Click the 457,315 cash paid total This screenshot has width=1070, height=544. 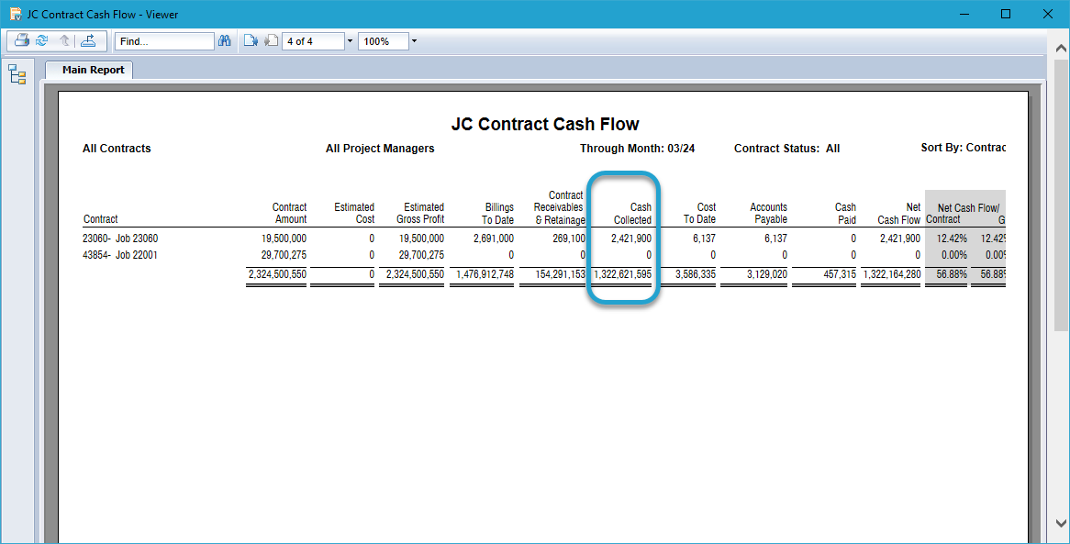pyautogui.click(x=841, y=274)
